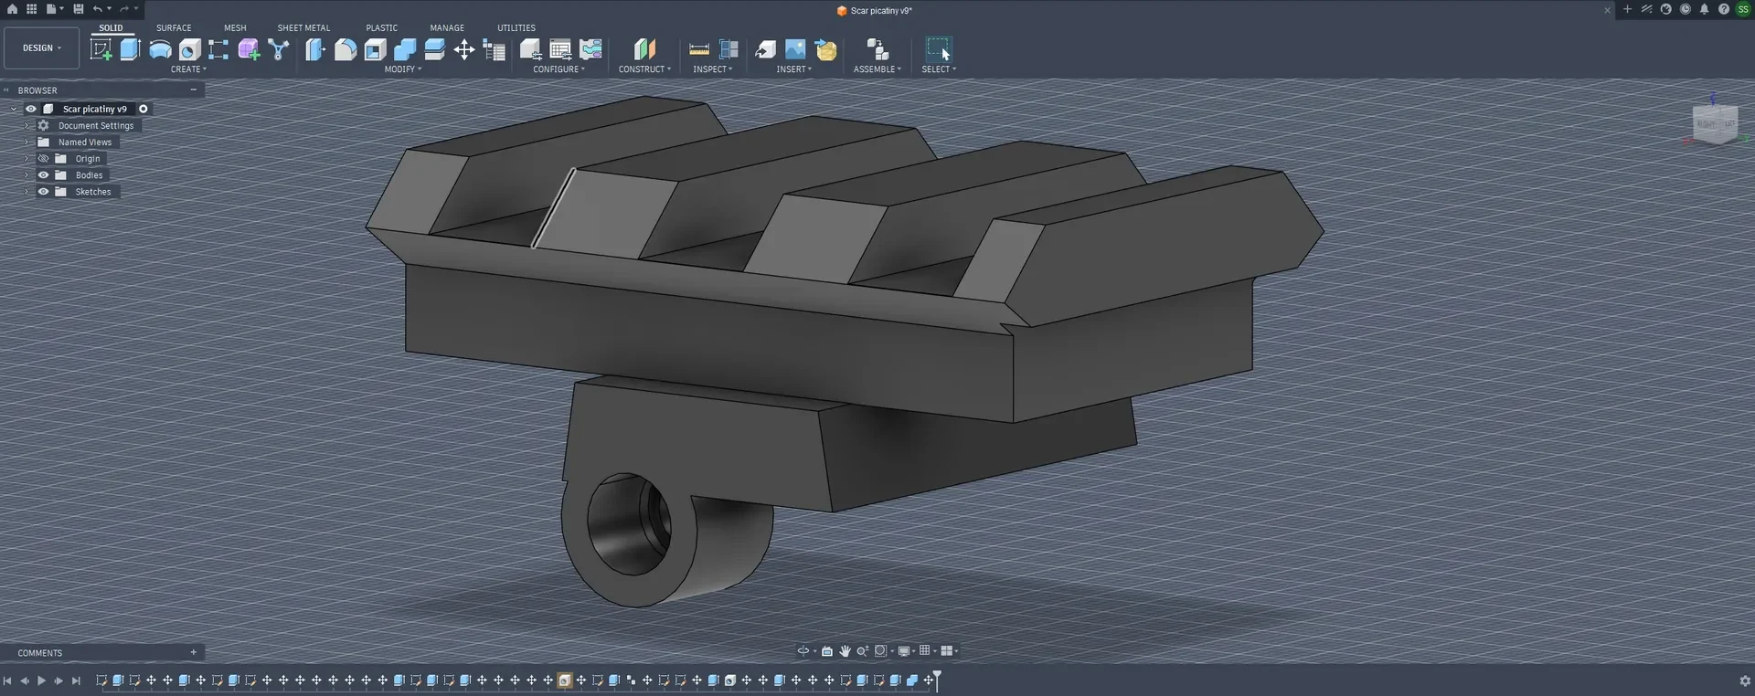Click the Save icon
Screen dimensions: 1755x696
click(x=79, y=9)
